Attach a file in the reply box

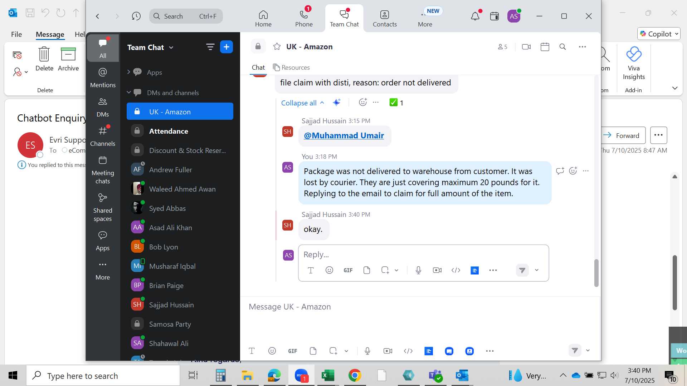(x=366, y=270)
